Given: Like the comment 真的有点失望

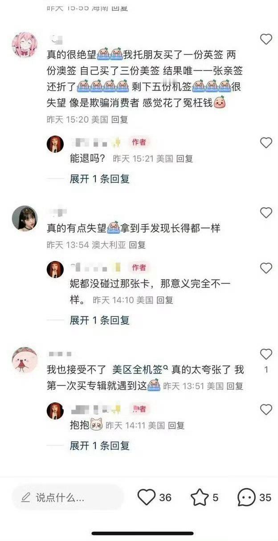Looking at the screenshot, I should coord(266,213).
